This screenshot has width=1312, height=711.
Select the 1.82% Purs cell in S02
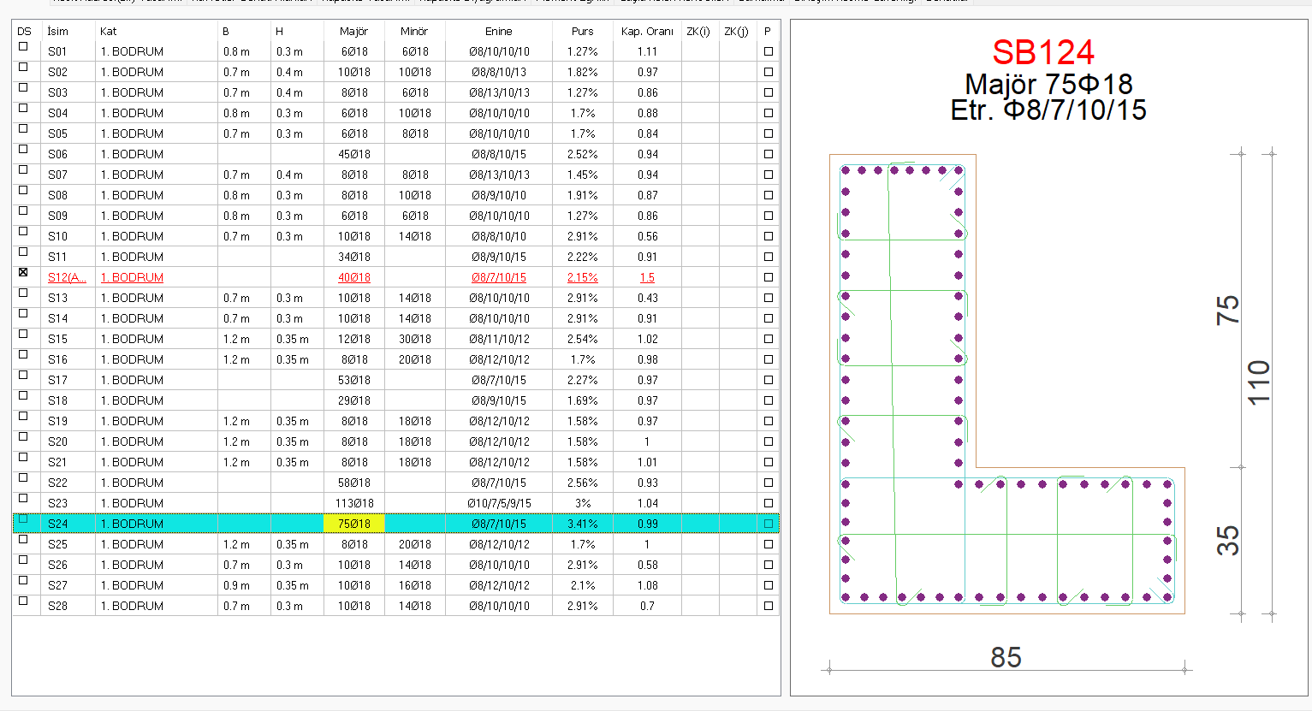(583, 72)
